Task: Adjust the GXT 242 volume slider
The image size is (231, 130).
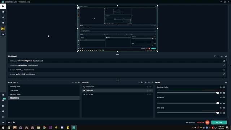Action: click(188, 113)
